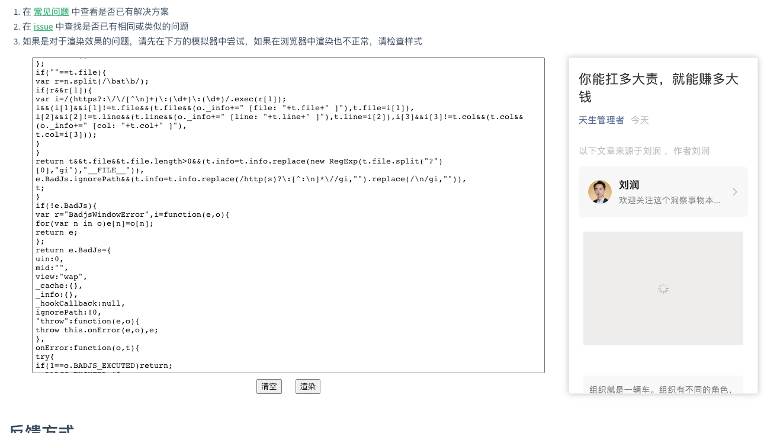Image resolution: width=780 pixels, height=433 pixels.
Task: Click inside the code textarea
Action: tap(288, 215)
